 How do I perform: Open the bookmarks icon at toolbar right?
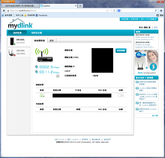coord(158,15)
